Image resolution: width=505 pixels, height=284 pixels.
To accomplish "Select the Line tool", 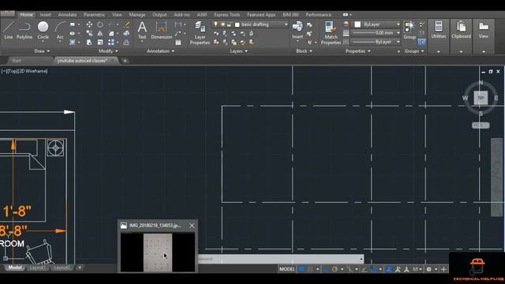I will 9,31.
